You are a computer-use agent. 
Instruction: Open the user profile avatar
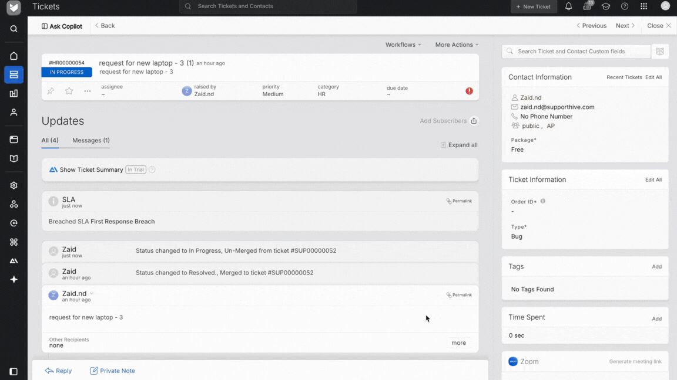click(x=665, y=6)
